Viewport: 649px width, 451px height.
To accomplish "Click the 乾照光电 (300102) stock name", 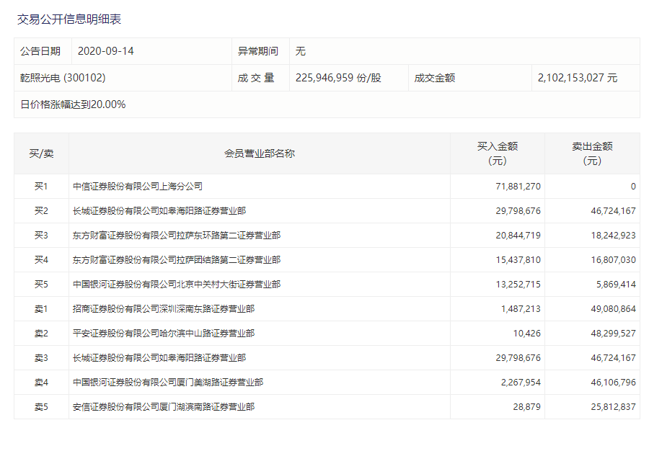I will click(x=63, y=78).
